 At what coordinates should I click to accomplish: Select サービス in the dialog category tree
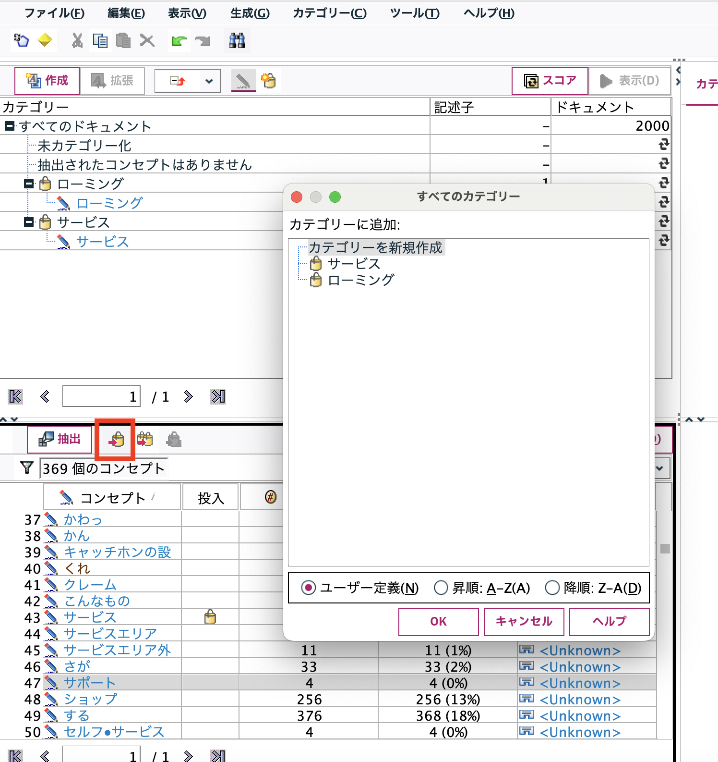point(354,264)
